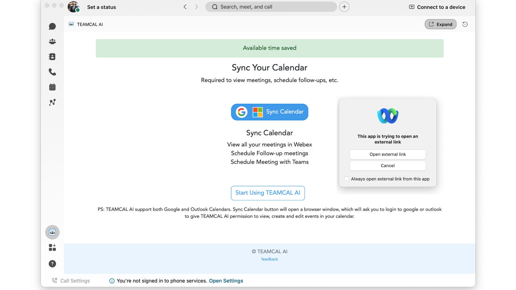
Task: Go forward with the right arrow
Action: point(196,7)
